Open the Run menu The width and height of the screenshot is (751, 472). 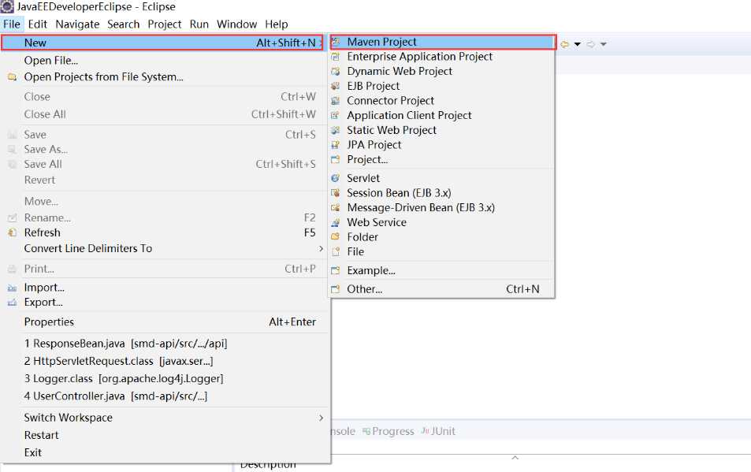(x=199, y=24)
